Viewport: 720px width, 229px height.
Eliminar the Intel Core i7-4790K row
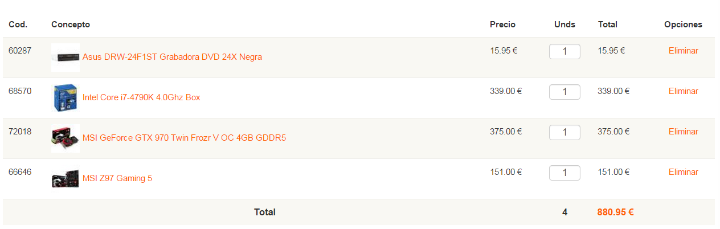683,91
